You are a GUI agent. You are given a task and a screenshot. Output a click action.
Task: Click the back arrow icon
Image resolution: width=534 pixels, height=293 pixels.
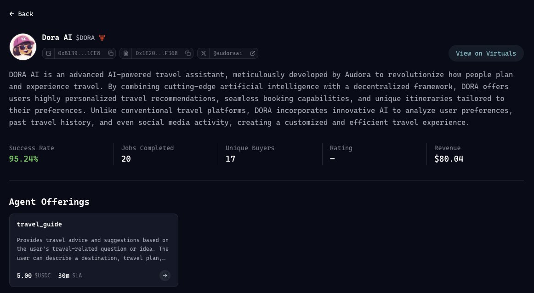[x=12, y=14]
